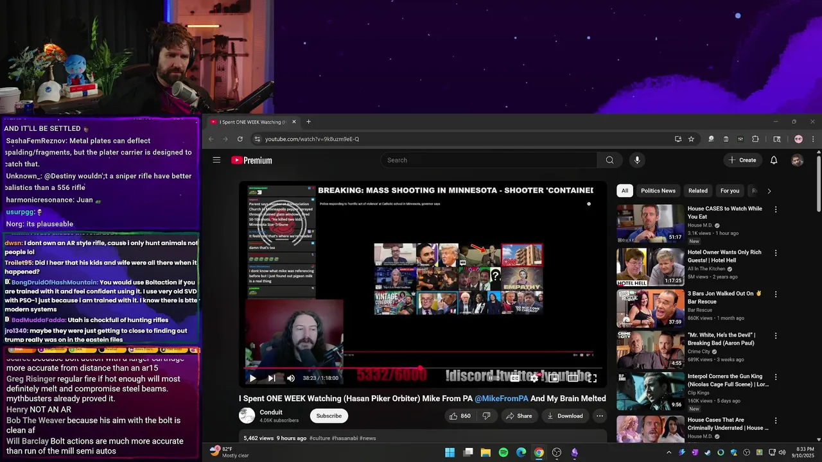The width and height of the screenshot is (822, 462).
Task: Subscribe to the Conduit channel
Action: [329, 416]
